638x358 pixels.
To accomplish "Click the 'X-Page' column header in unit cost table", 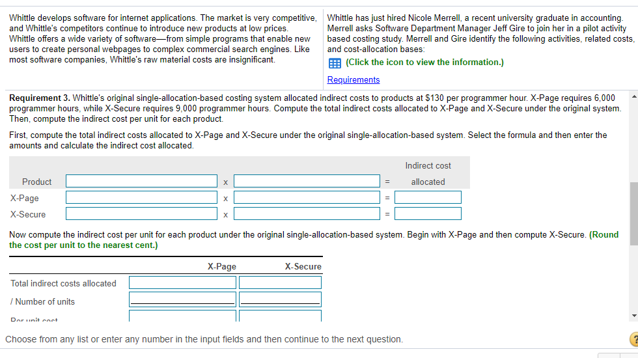I will pyautogui.click(x=222, y=266).
